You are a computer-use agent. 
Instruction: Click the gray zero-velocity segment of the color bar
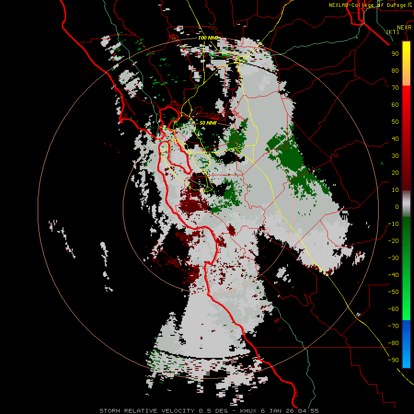pos(406,204)
